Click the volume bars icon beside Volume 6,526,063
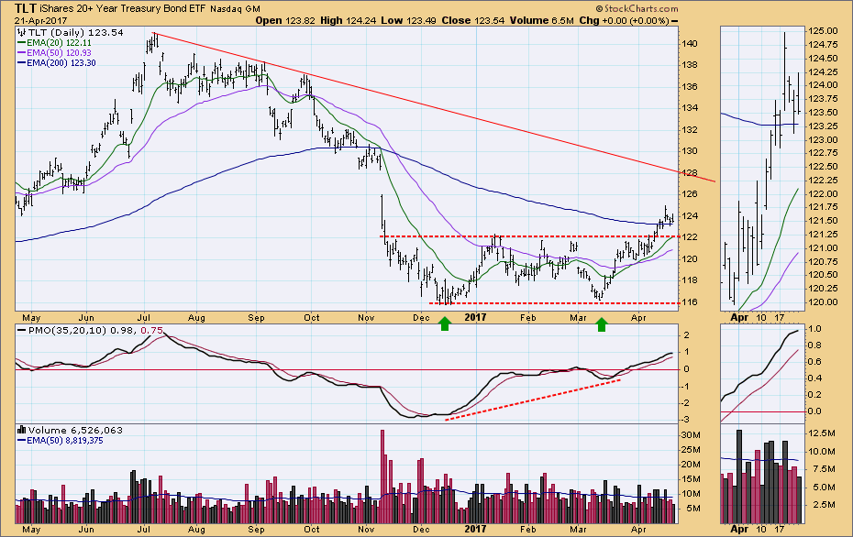 22,430
